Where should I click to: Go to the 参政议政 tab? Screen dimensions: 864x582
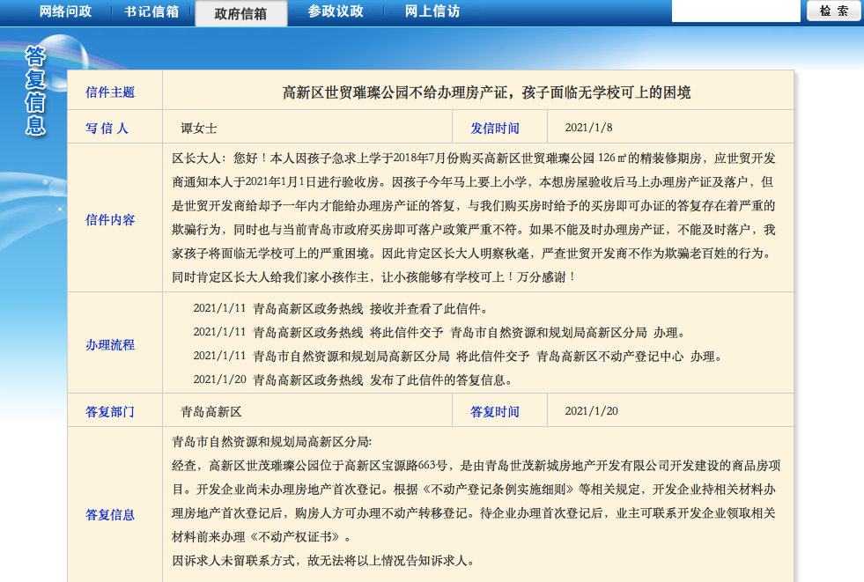pos(336,11)
